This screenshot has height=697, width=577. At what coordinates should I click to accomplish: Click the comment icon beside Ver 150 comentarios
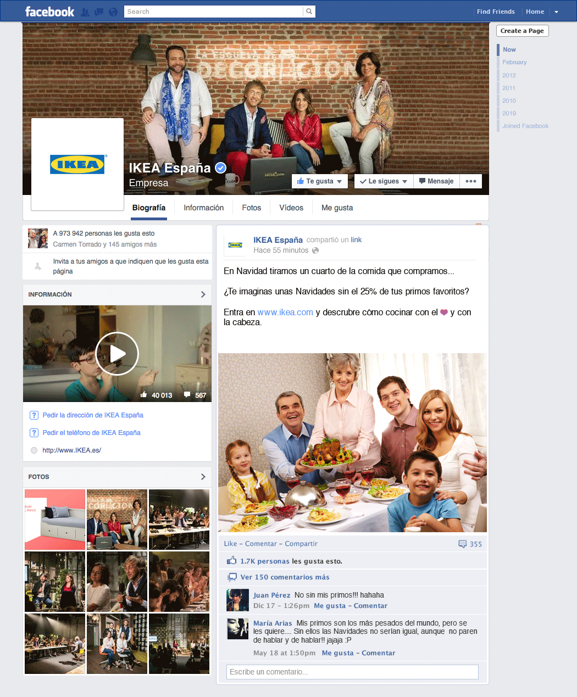click(x=232, y=577)
